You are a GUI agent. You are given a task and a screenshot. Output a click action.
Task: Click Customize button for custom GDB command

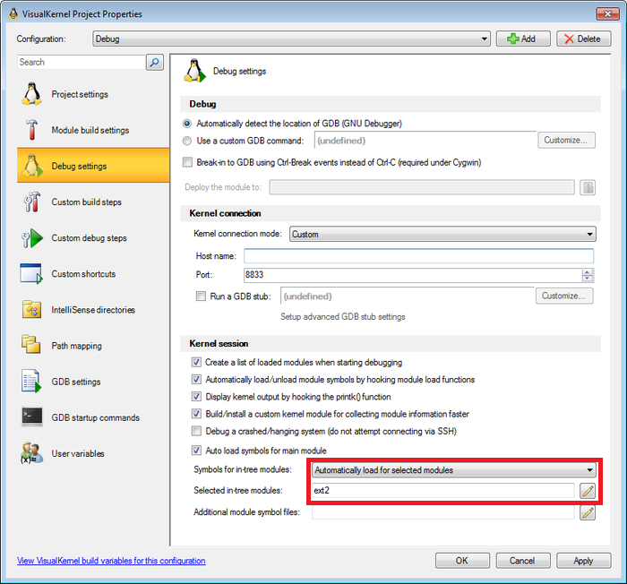(566, 140)
